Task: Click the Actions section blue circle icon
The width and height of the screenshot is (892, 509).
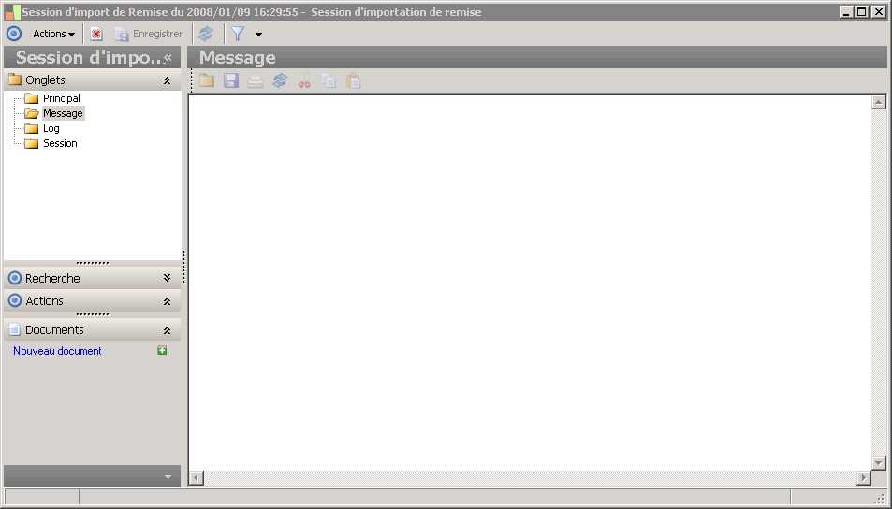Action: 15,301
